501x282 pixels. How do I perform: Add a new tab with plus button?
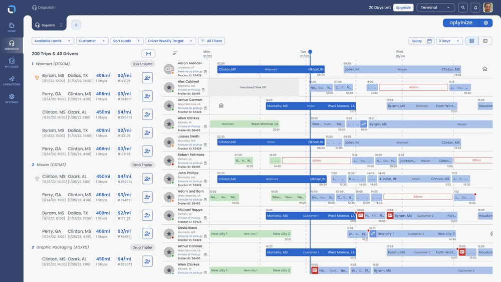[x=76, y=25]
